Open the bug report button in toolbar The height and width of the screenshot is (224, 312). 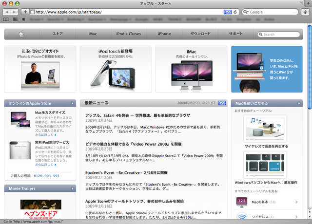305,12
